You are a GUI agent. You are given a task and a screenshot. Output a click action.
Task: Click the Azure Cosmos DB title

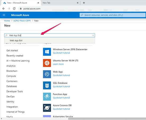click(x=62, y=105)
